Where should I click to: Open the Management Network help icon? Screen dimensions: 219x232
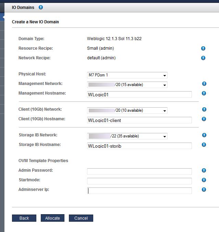click(x=204, y=84)
